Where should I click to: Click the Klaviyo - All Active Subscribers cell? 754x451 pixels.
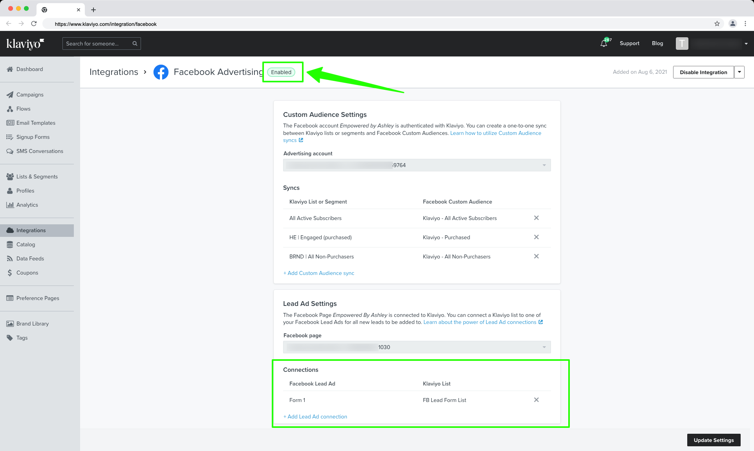[x=460, y=218]
